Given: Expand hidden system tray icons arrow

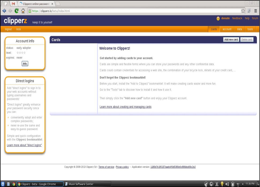Looking at the screenshot, I should [x=243, y=184].
